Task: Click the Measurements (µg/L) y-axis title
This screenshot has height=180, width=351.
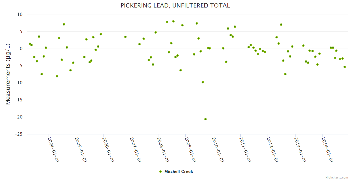Action: [8, 74]
